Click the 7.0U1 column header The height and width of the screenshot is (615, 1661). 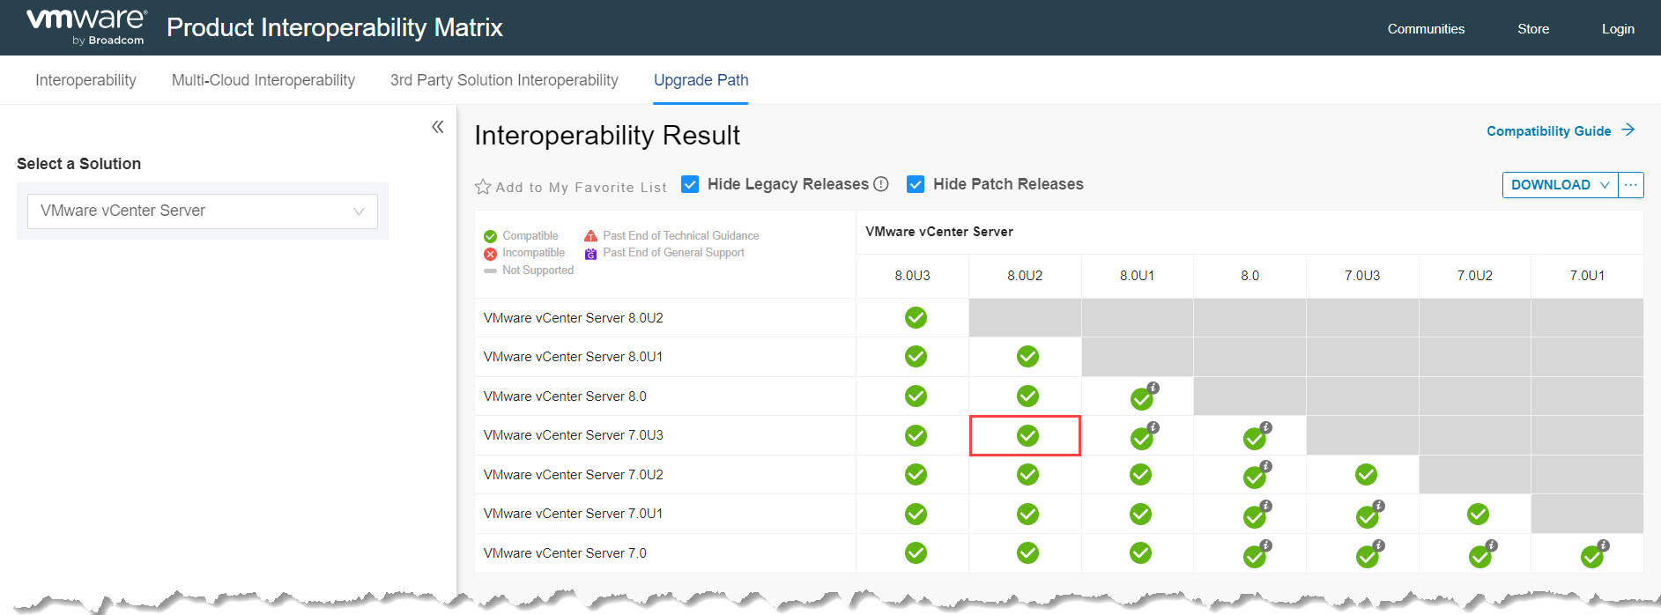(x=1587, y=276)
